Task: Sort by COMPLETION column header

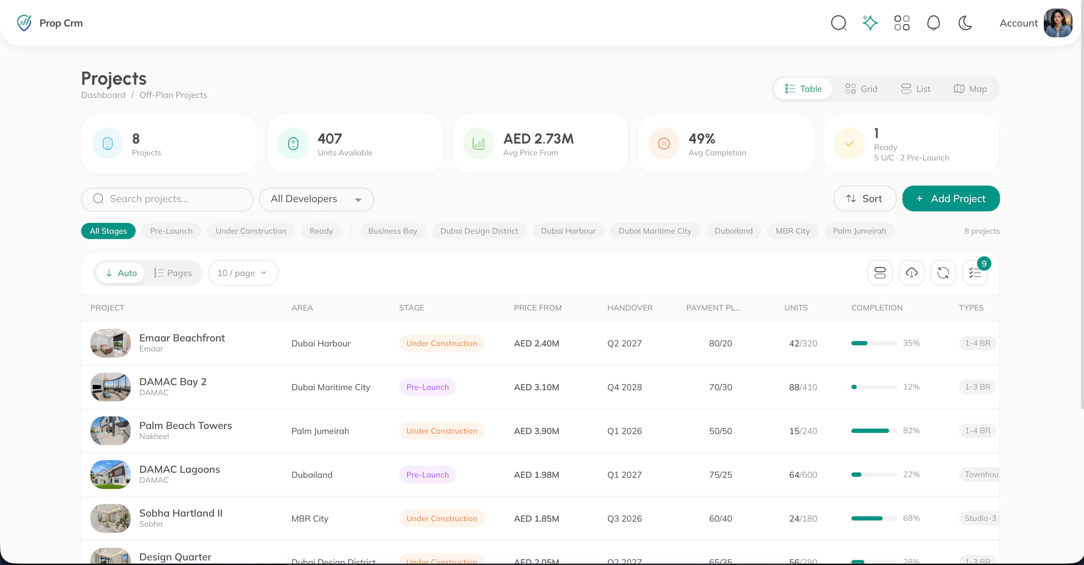Action: [877, 308]
